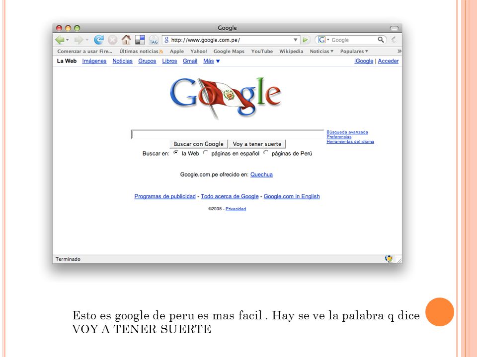Open the back button history dropdown arrow
Screen dimensions: 477x357
[68, 40]
